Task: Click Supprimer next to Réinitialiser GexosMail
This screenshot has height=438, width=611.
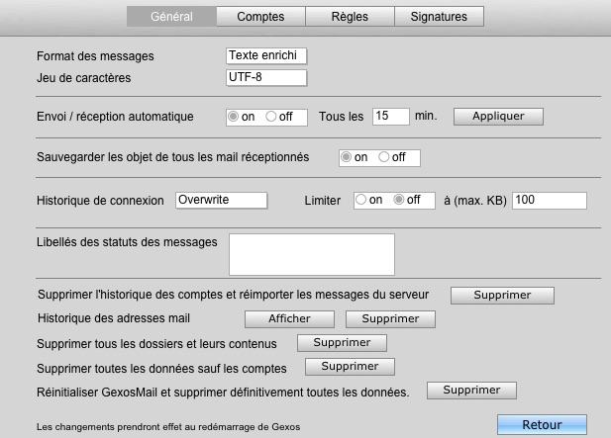Action: (x=472, y=391)
